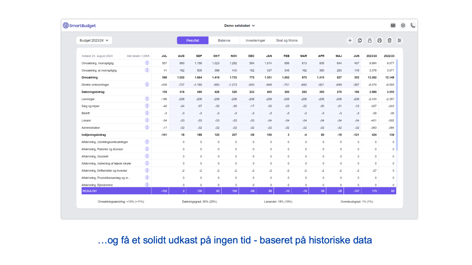The image size is (472, 265).
Task: Select the Investeringer tab
Action: point(255,40)
